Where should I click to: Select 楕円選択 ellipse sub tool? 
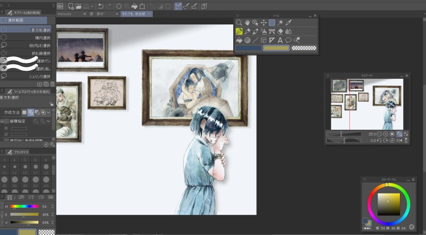point(26,38)
